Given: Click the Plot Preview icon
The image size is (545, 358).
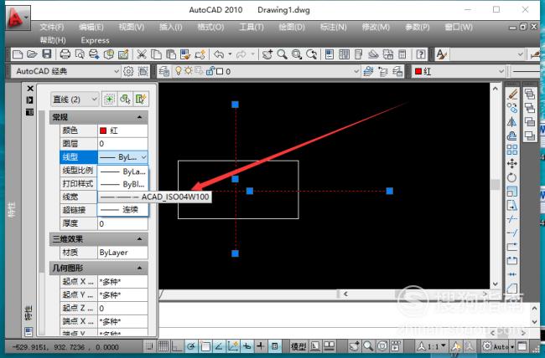Looking at the screenshot, I should 80,54.
